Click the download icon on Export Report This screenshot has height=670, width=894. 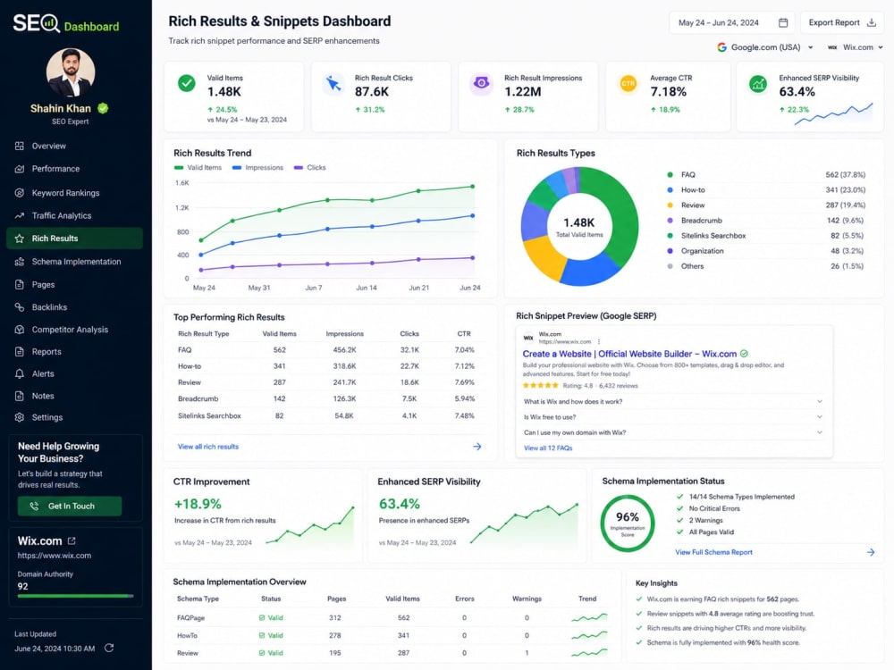[x=871, y=23]
